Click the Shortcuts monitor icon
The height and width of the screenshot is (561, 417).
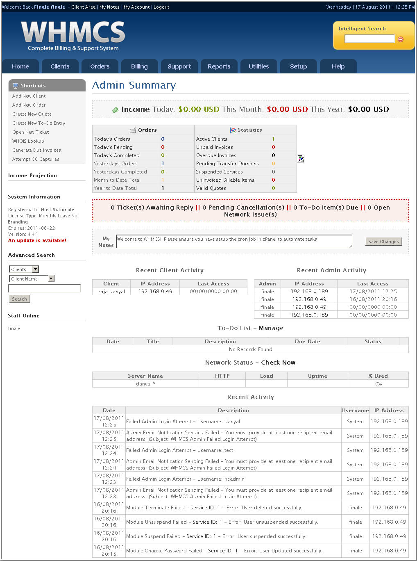[16, 86]
